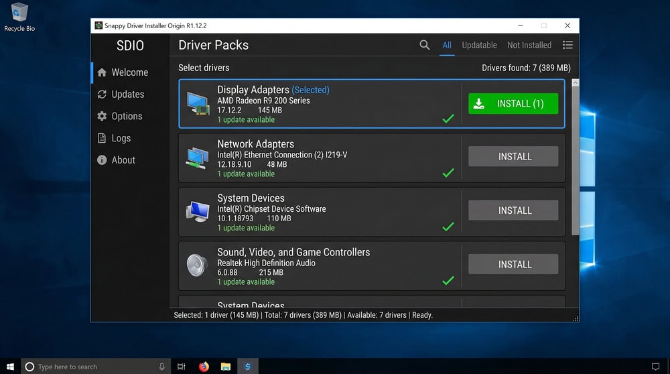Open Logs in the sidebar

121,138
